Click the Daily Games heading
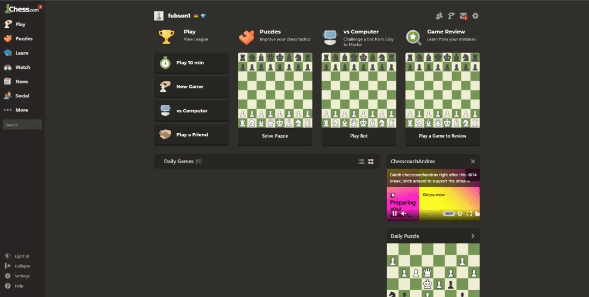The height and width of the screenshot is (297, 589). coord(179,161)
